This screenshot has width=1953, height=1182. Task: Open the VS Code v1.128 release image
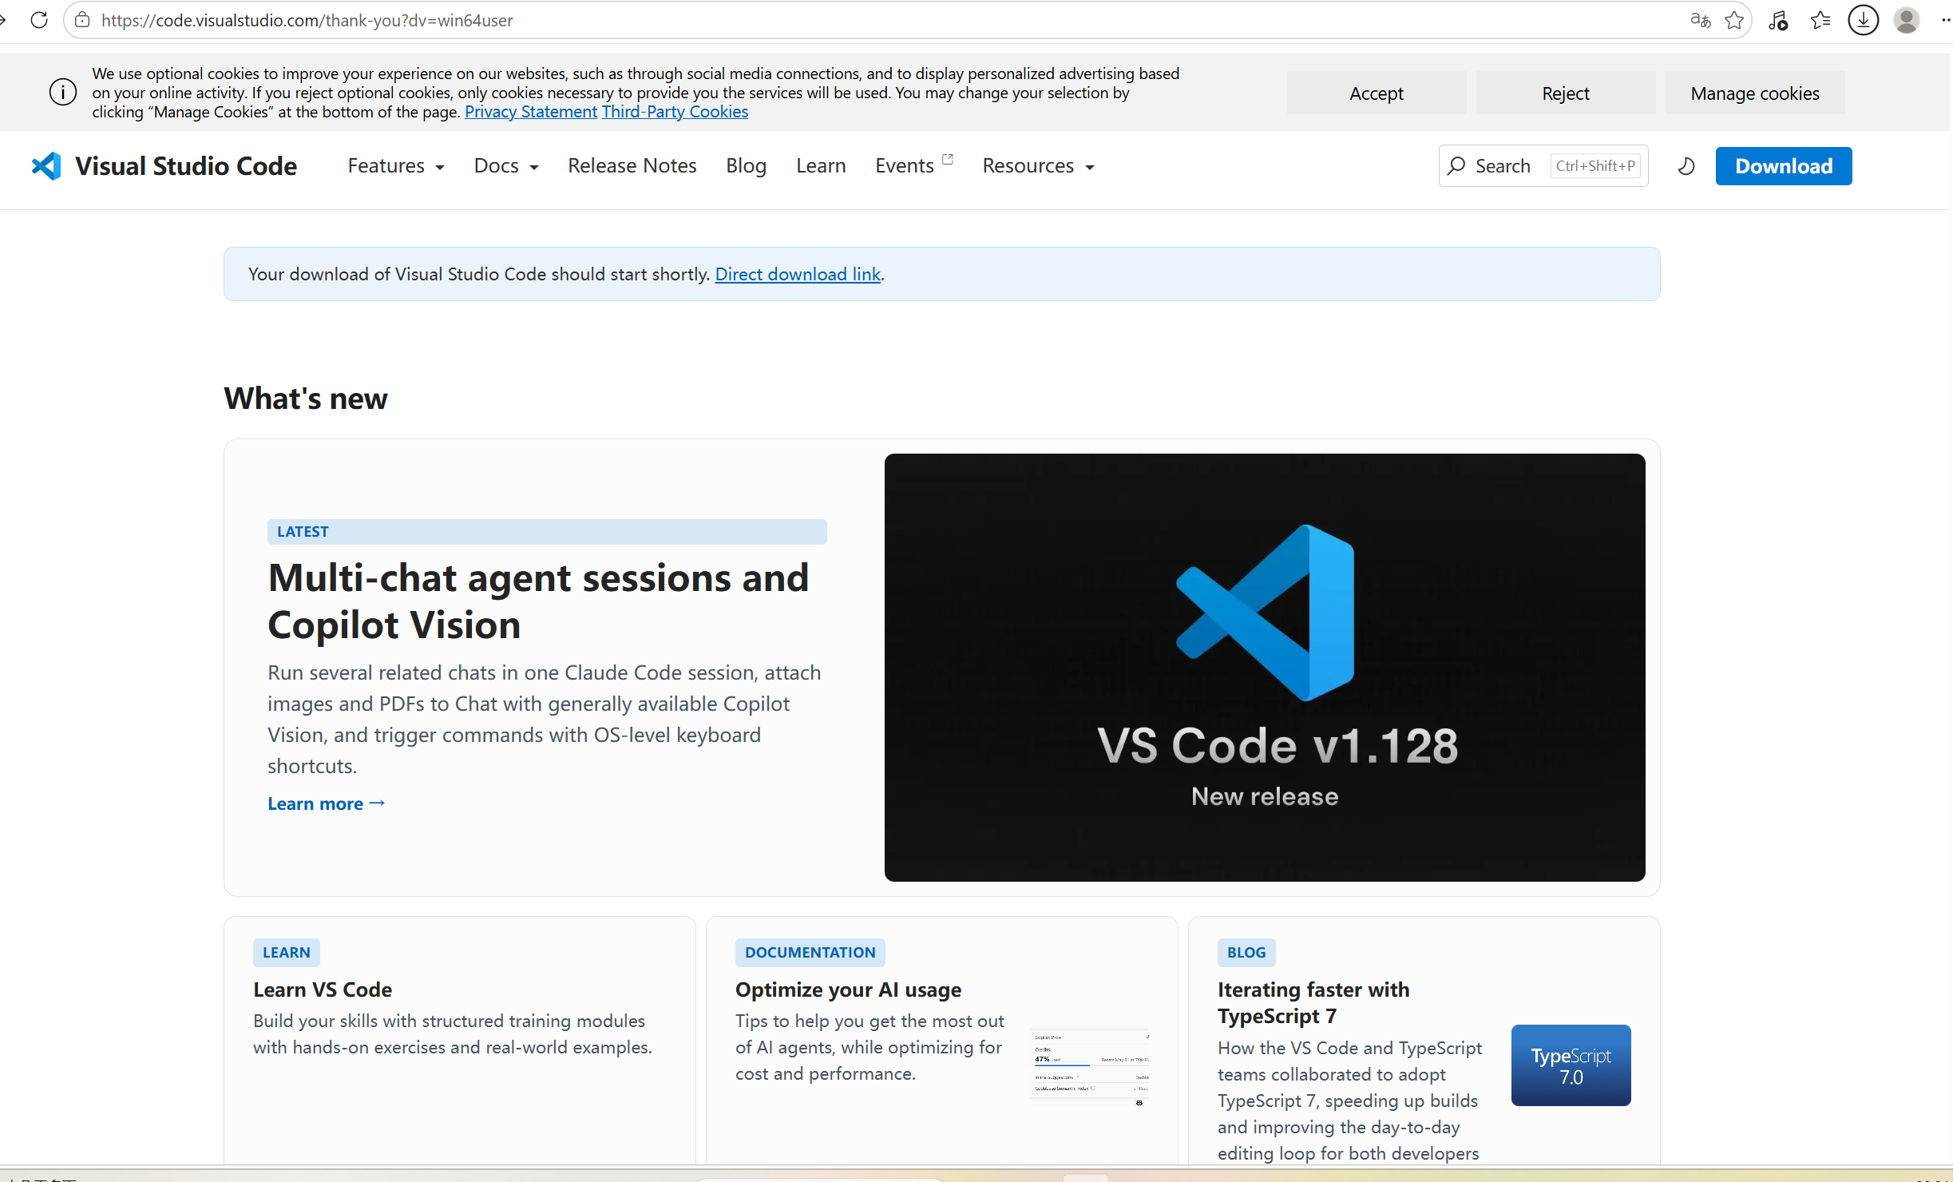click(1265, 668)
